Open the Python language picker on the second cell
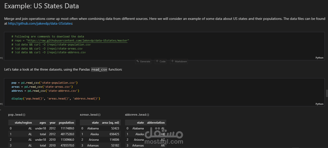328x148 pixels. point(319,104)
